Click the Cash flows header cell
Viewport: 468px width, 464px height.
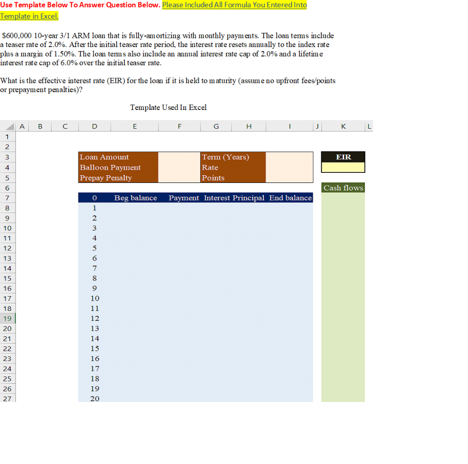coord(343,188)
